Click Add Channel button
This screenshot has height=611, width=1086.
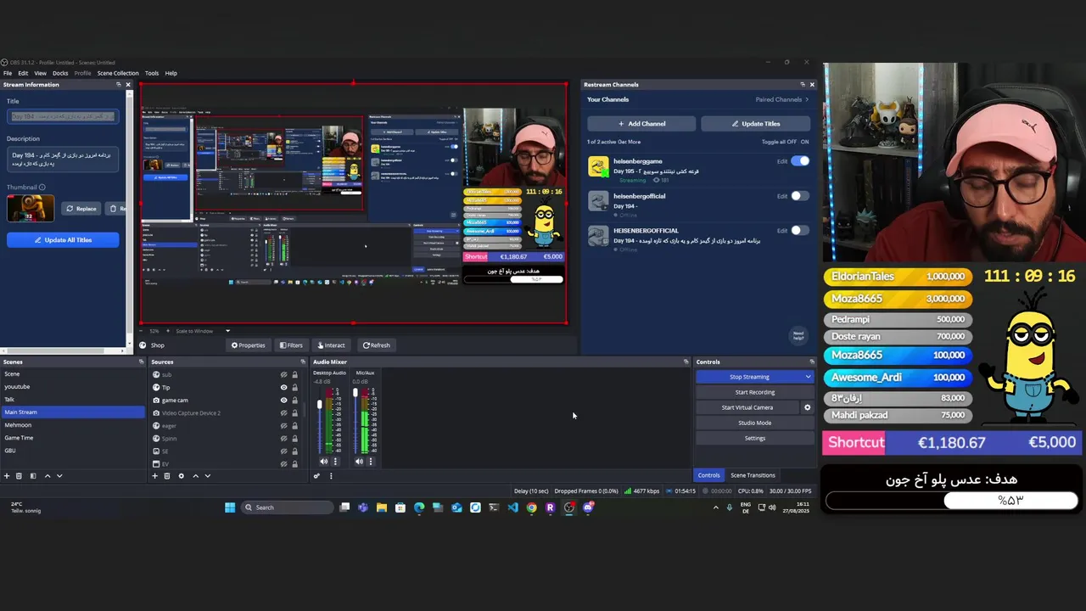(x=641, y=124)
